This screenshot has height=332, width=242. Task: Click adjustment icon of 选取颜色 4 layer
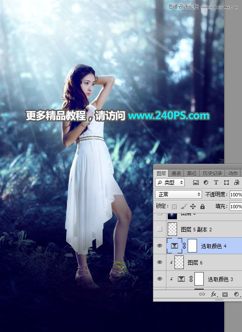[174, 246]
